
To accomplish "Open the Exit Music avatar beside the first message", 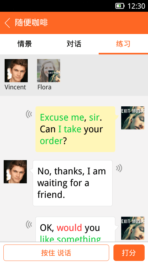I will pyautogui.click(x=133, y=118).
